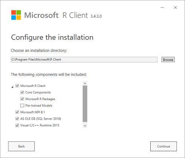Toggle AS OLE DB (SQL Server 2016) checkbox
Image resolution: width=185 pixels, height=158 pixels.
[17, 118]
